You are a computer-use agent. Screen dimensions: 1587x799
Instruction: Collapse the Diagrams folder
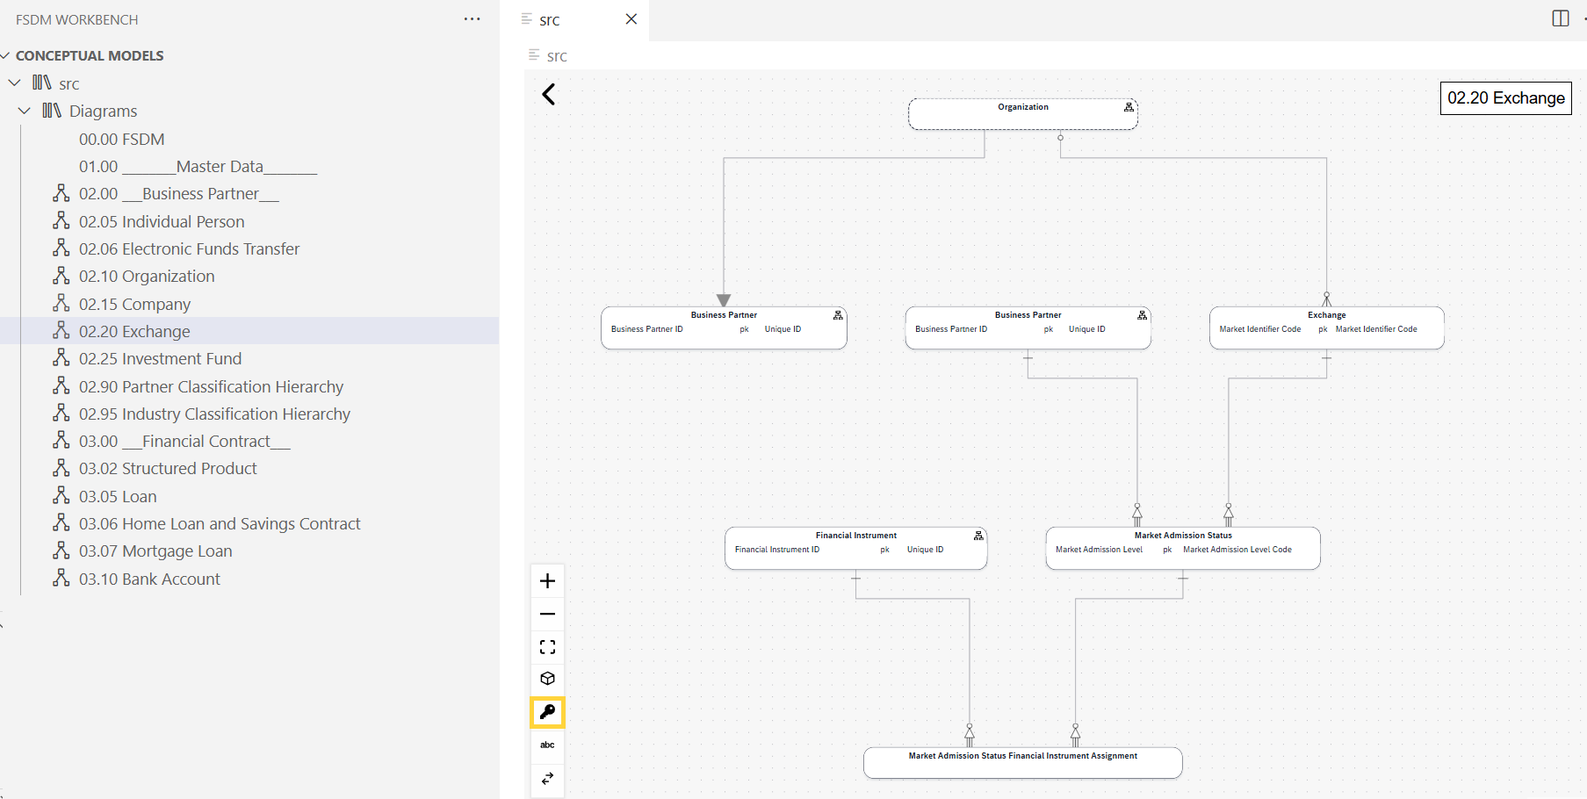pyautogui.click(x=25, y=112)
